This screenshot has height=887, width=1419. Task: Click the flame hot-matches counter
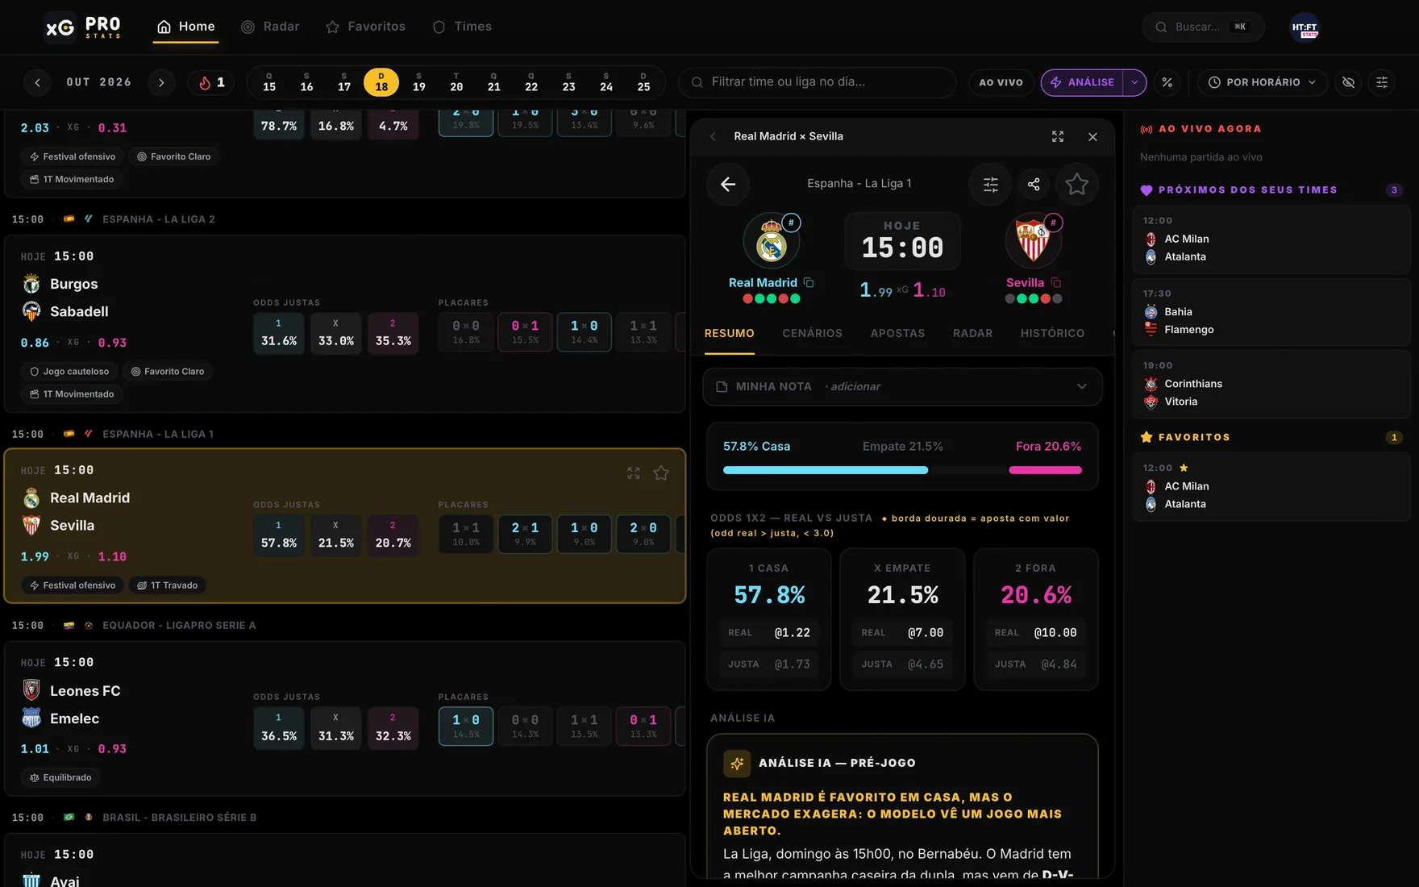coord(211,82)
